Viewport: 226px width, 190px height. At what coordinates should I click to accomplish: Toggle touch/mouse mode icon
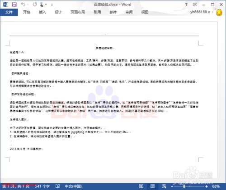coord(42,5)
